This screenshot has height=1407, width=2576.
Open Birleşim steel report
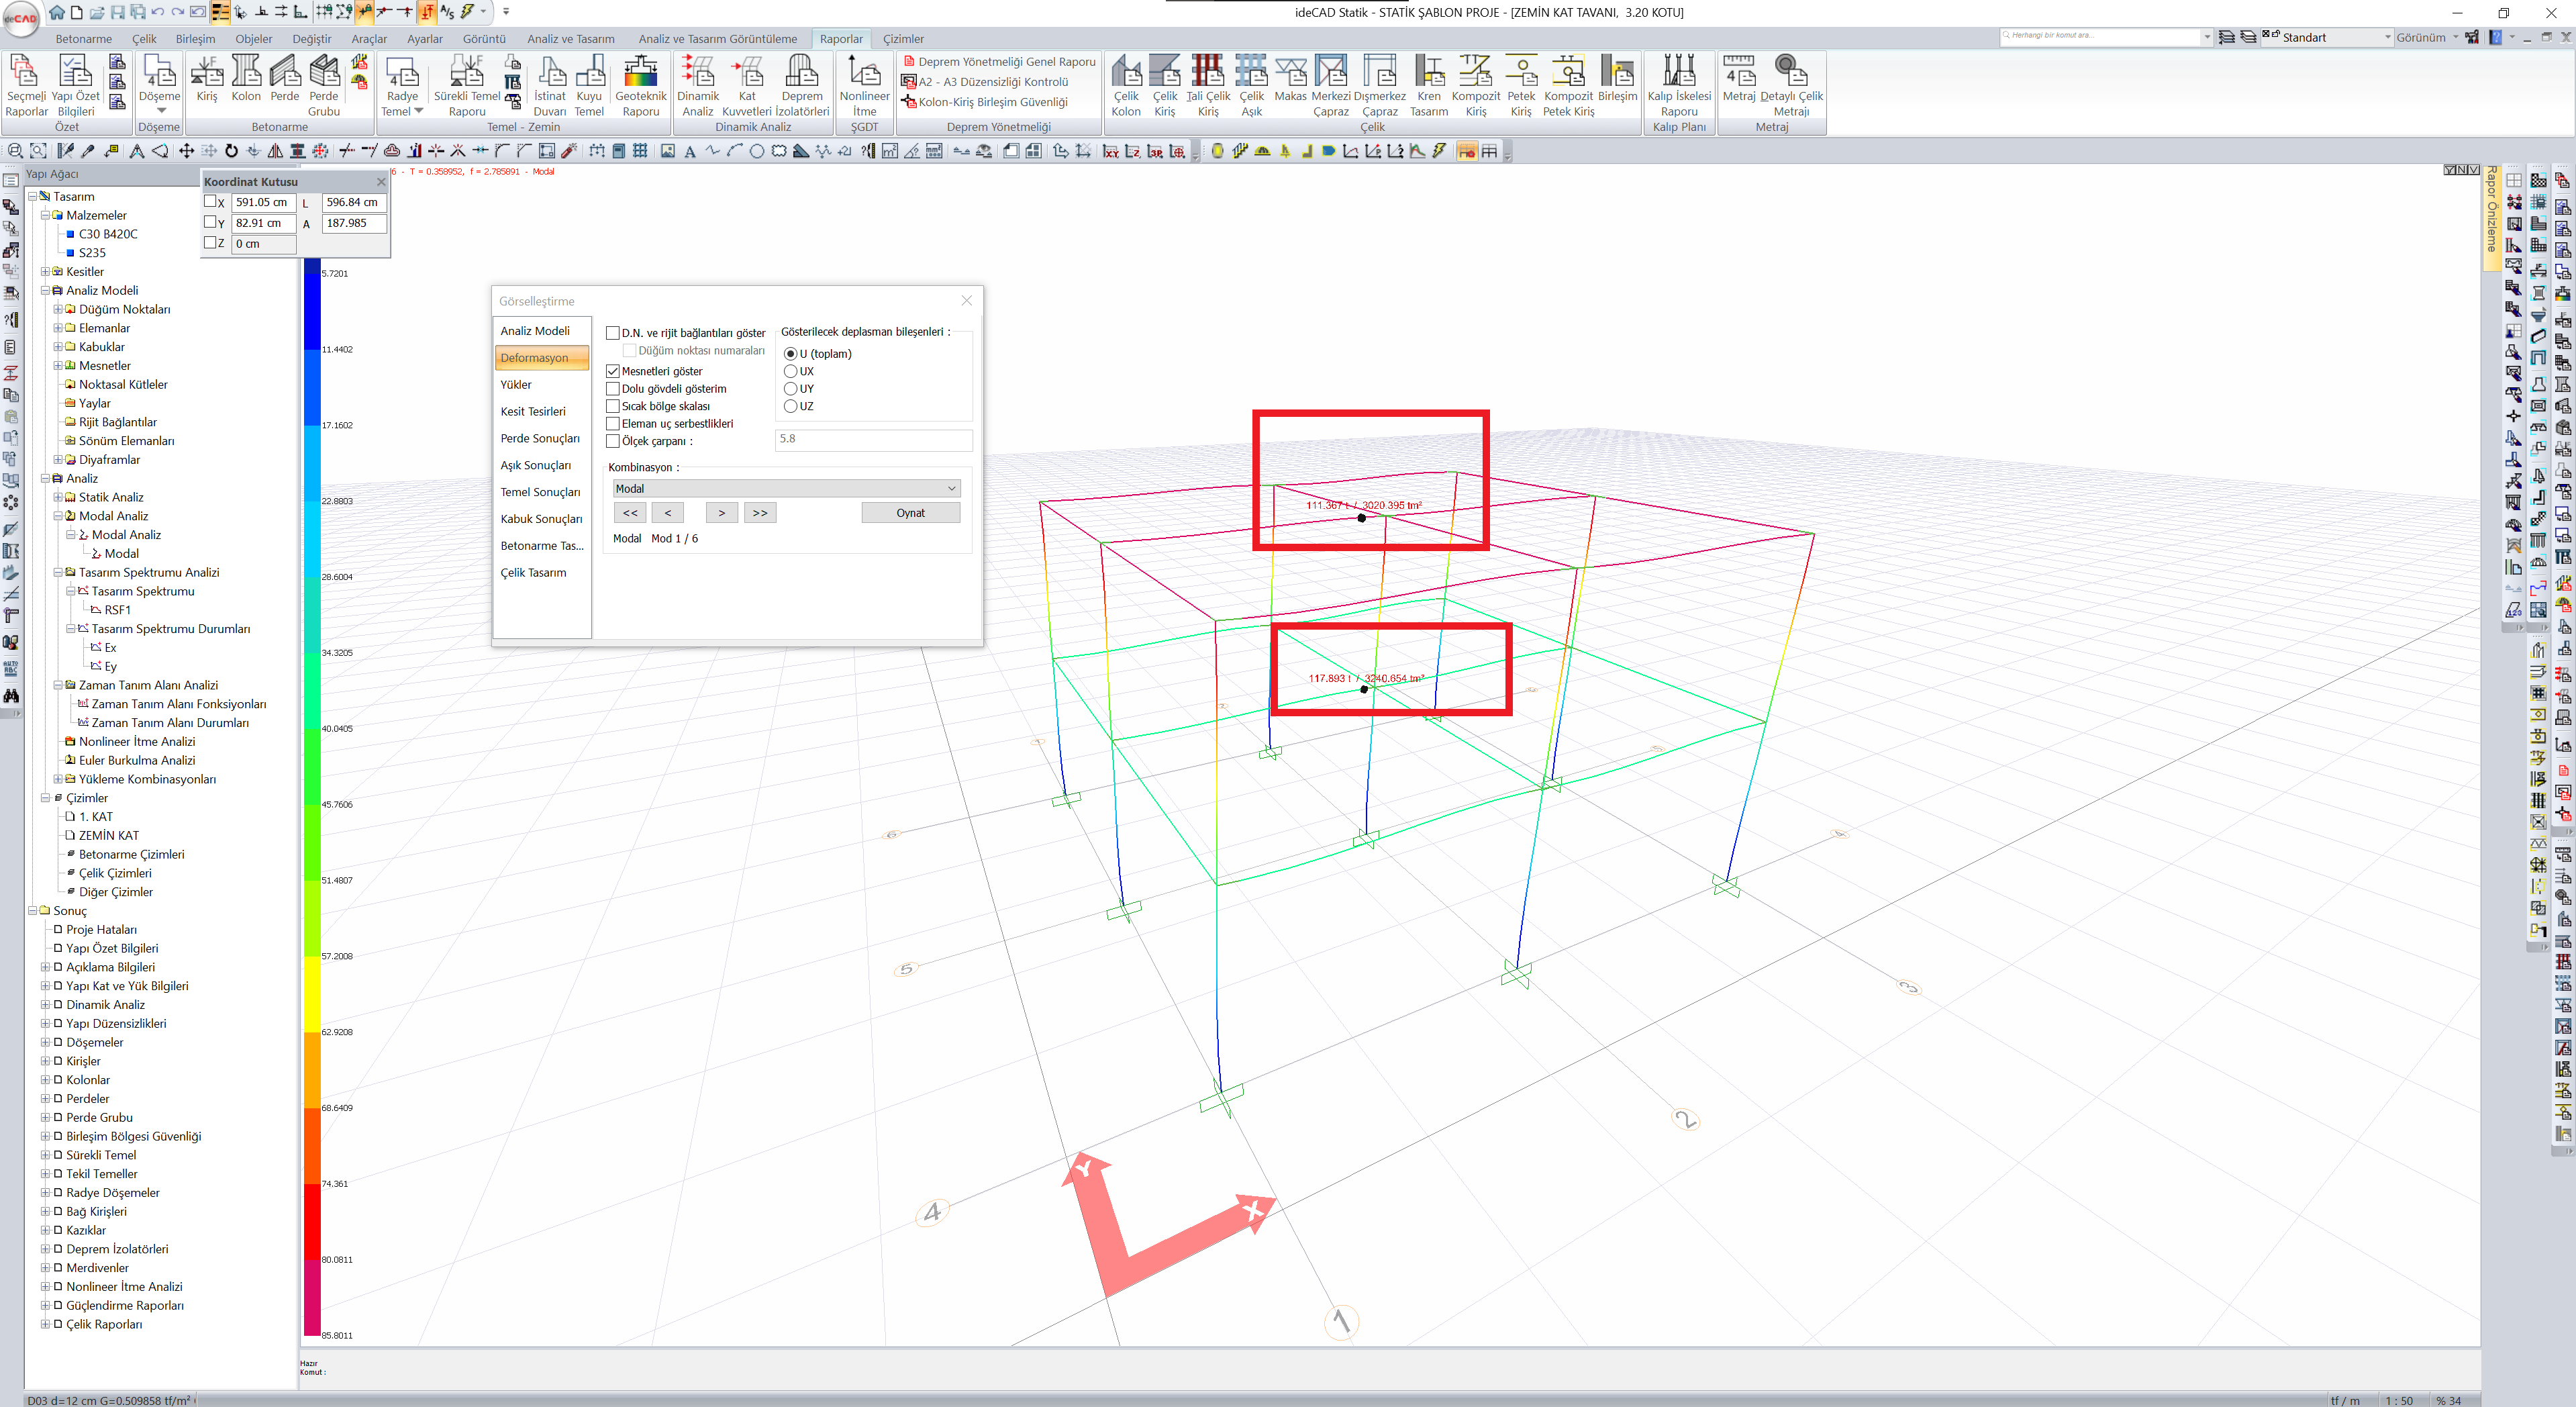coord(1617,79)
